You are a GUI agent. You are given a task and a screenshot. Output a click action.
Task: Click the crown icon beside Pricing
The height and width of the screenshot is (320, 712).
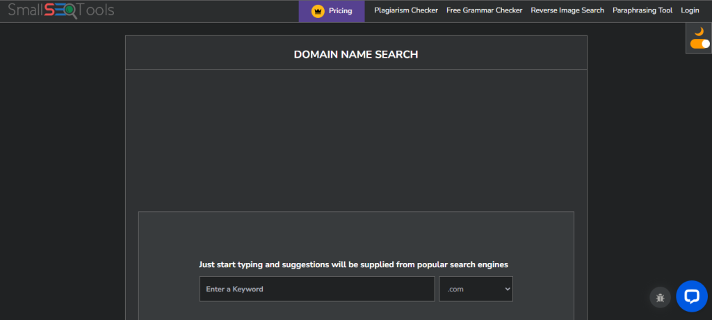pos(318,11)
